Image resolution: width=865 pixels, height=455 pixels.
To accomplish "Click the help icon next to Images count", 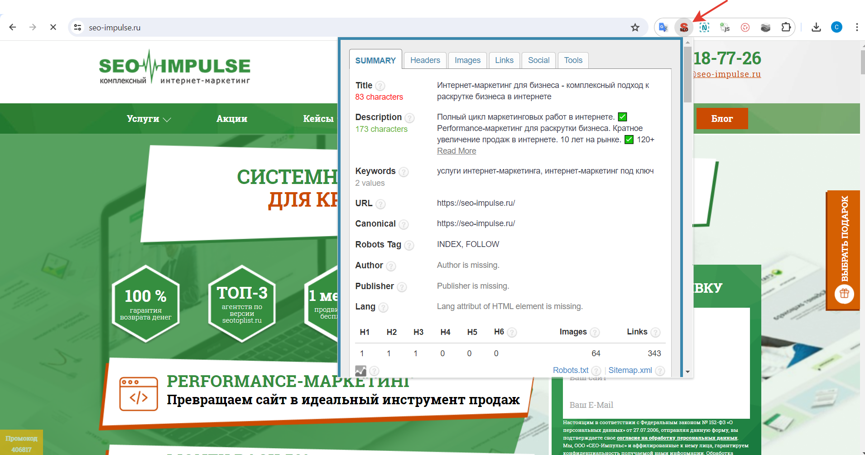I will pos(595,333).
